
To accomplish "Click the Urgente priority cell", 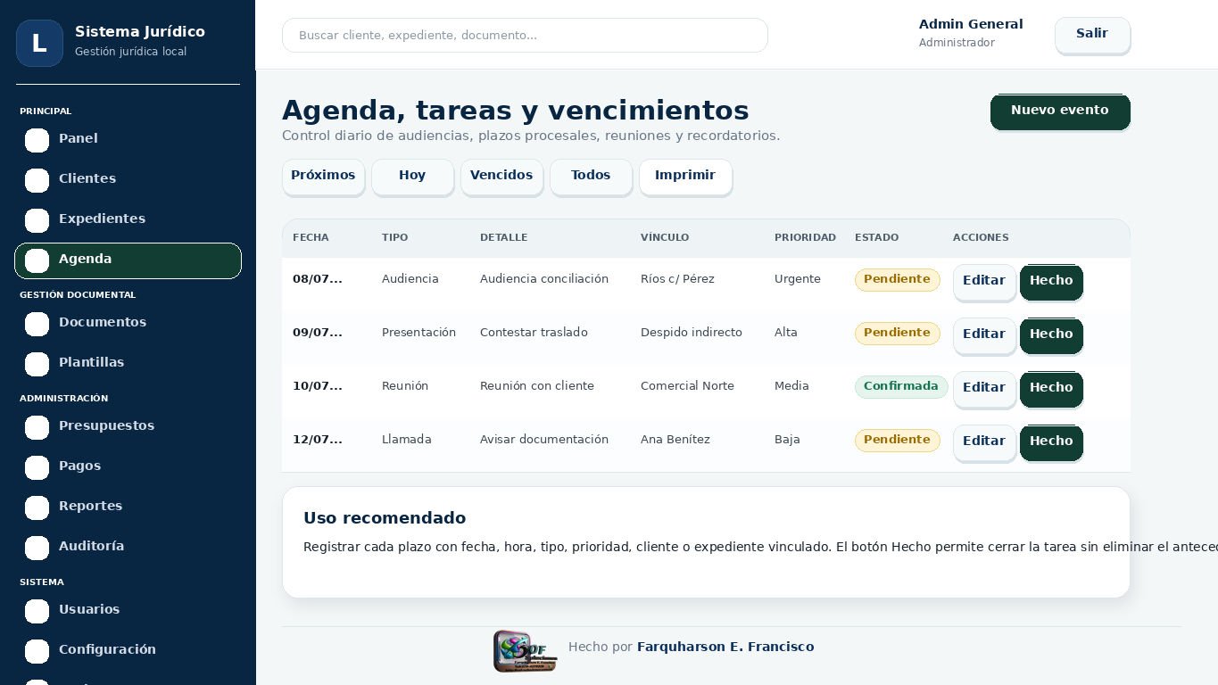I will point(798,279).
